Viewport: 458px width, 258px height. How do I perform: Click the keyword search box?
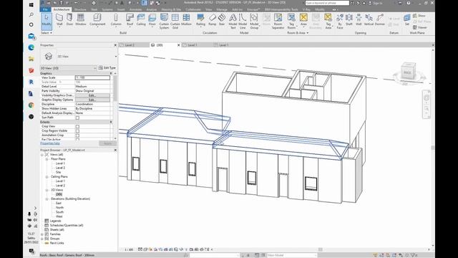point(327,3)
